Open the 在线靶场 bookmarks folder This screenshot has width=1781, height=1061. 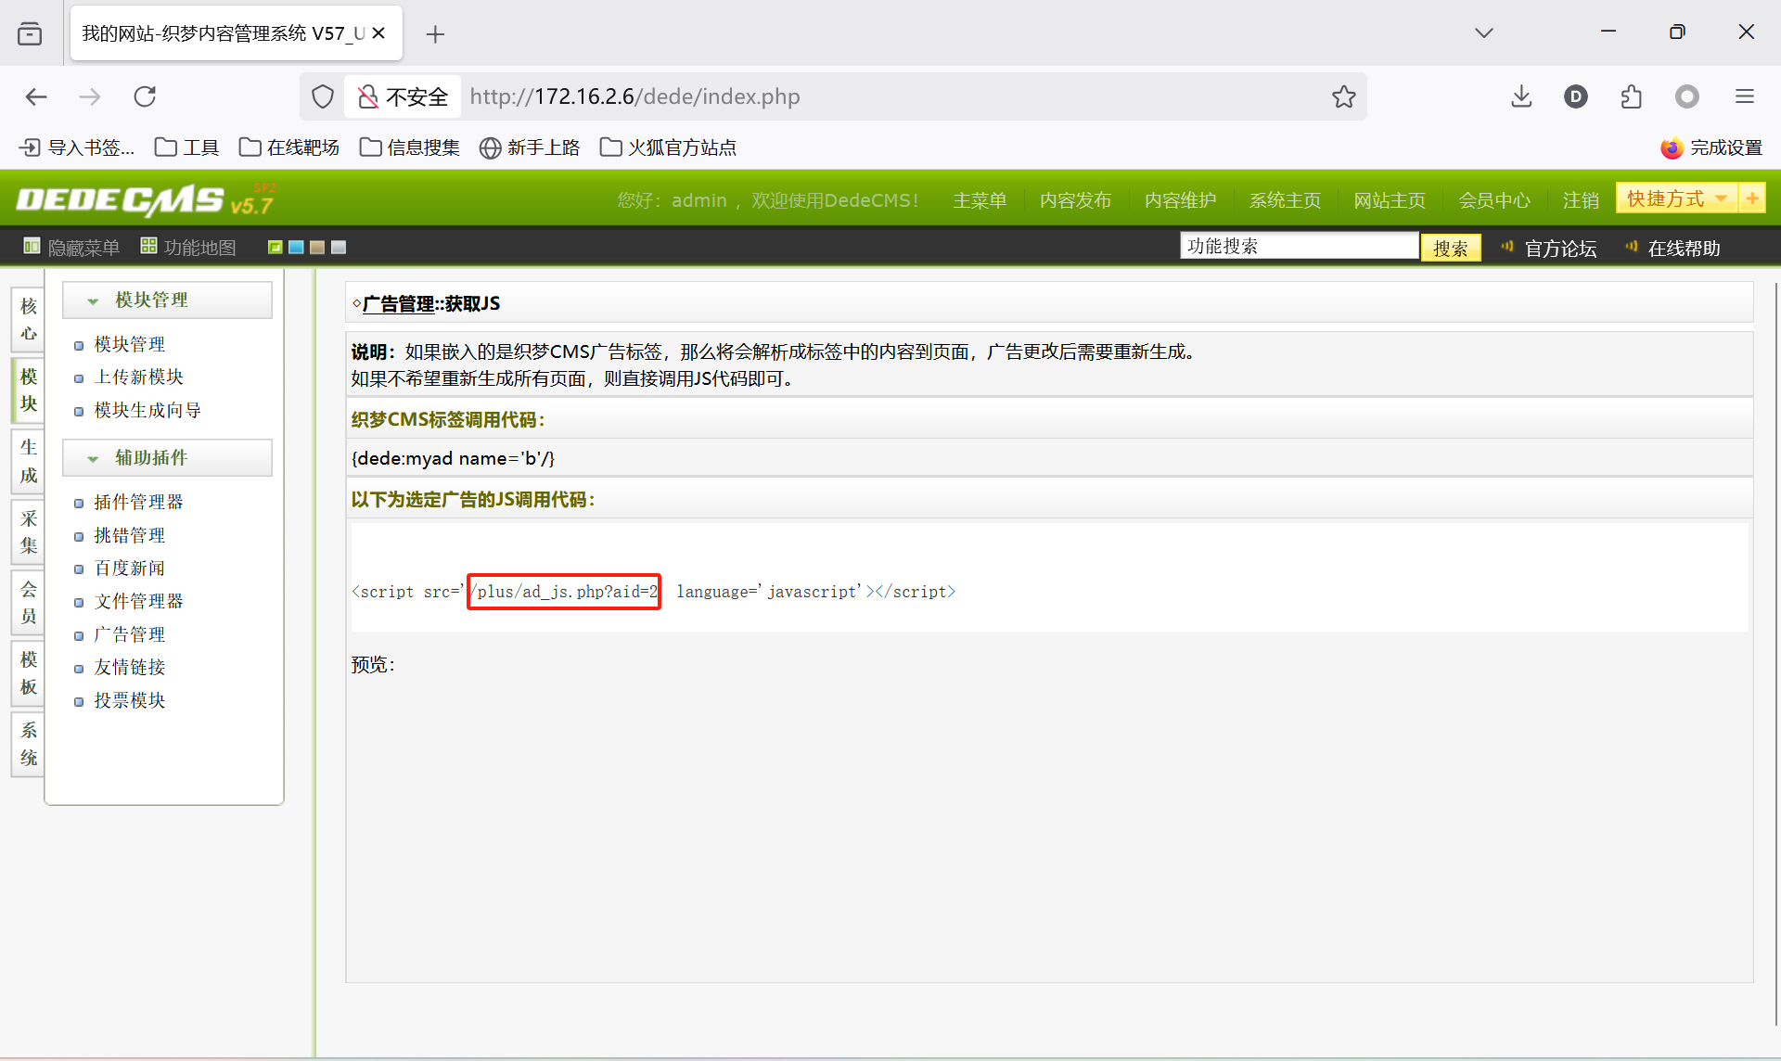[288, 147]
